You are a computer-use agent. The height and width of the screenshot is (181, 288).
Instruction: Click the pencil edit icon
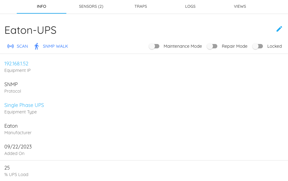coord(279,29)
